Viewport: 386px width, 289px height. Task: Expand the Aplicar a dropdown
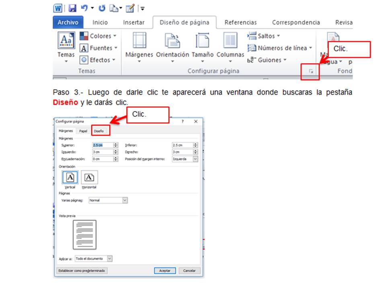tap(109, 258)
